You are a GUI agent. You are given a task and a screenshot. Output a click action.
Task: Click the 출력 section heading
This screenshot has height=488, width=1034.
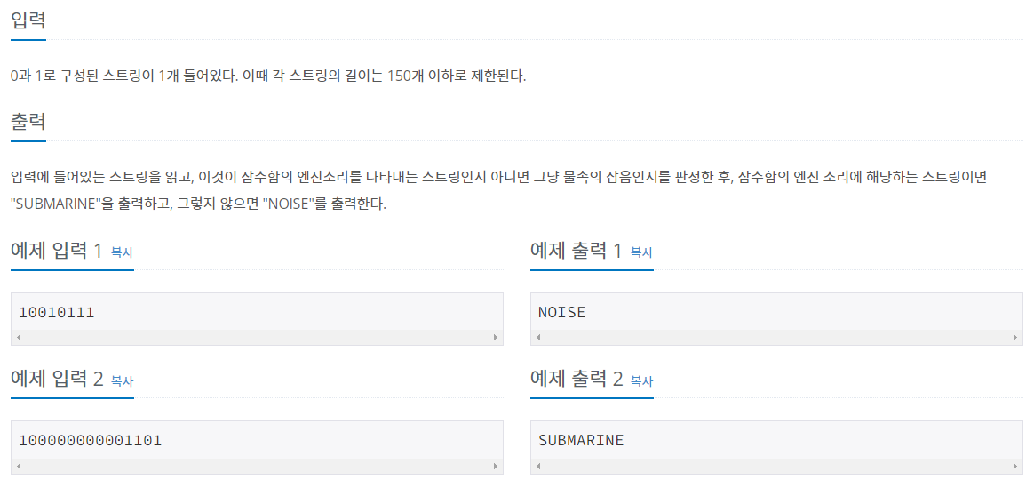28,122
